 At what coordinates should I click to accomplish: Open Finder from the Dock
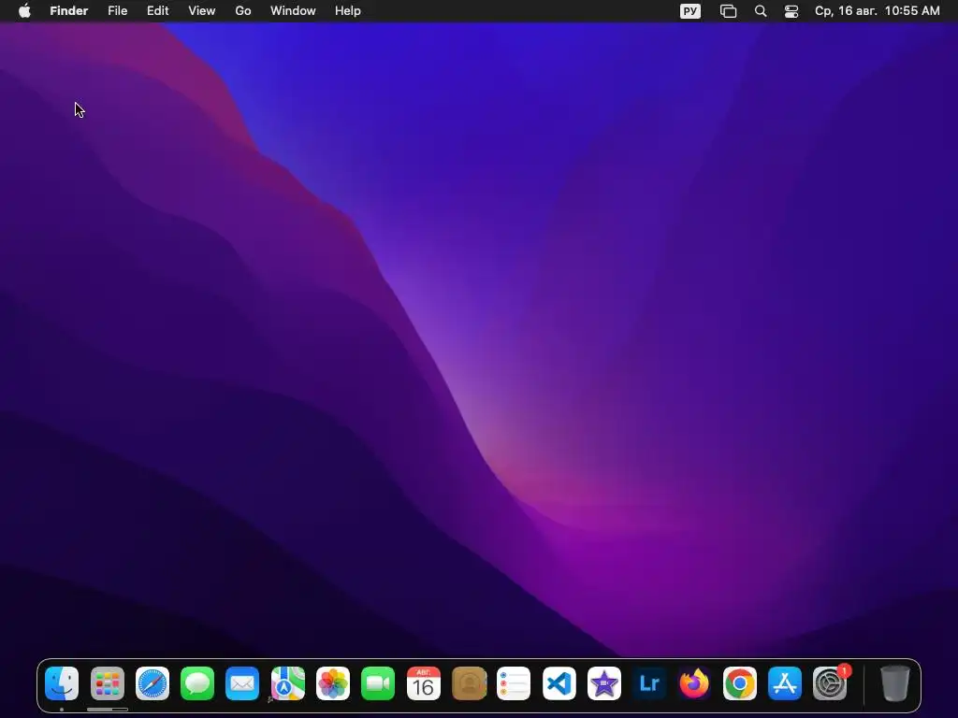[x=62, y=683]
